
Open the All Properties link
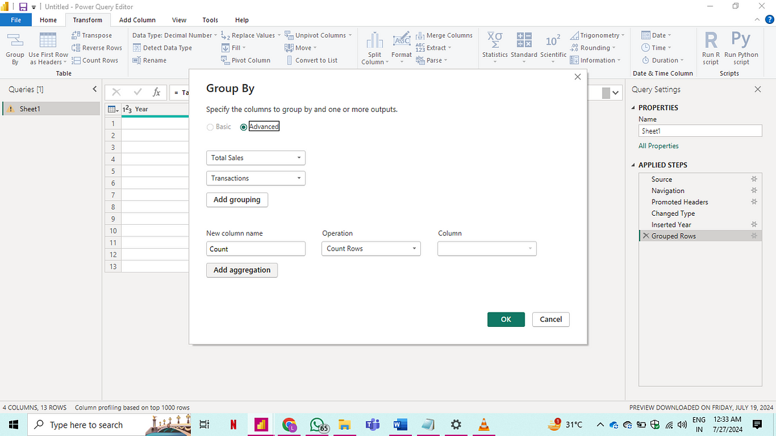click(x=658, y=146)
